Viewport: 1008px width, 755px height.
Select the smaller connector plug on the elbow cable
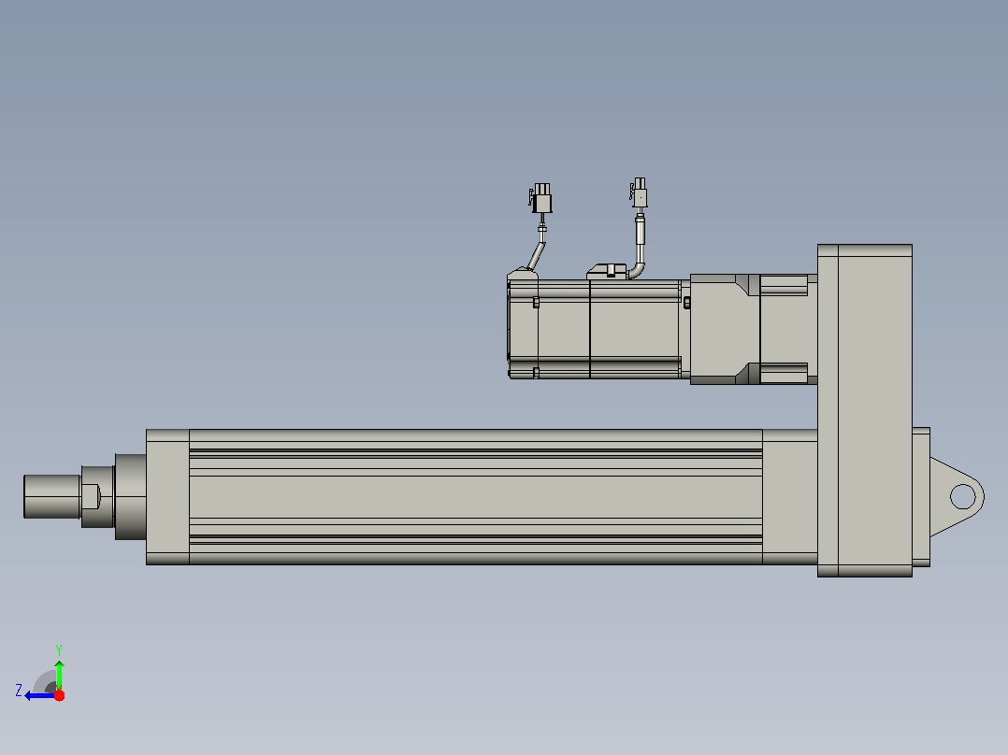(x=639, y=192)
